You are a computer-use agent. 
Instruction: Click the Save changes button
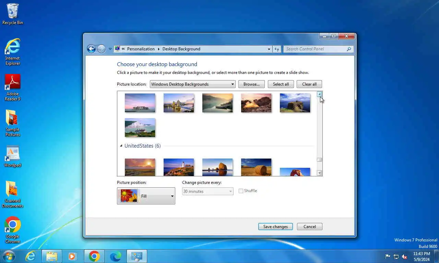(x=275, y=227)
